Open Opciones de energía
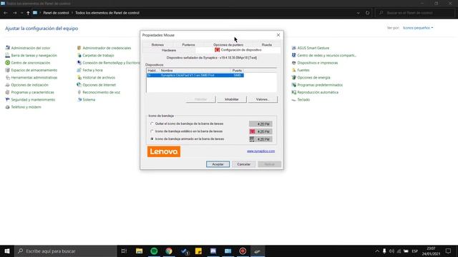The height and width of the screenshot is (257, 458). 311,78
